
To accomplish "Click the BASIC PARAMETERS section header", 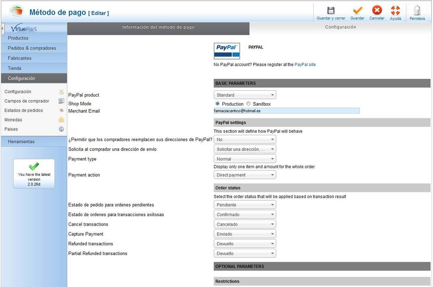I will click(322, 83).
